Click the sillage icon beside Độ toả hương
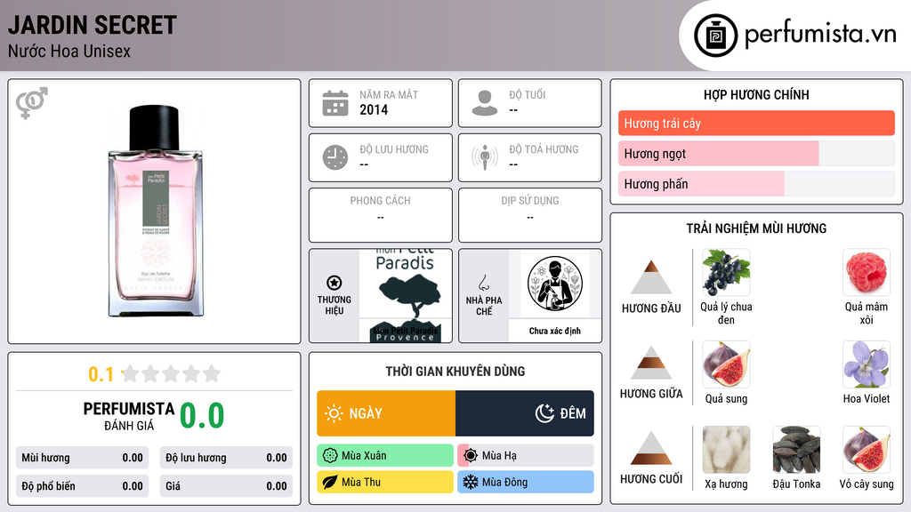Viewport: 911px width, 512px height. point(485,157)
